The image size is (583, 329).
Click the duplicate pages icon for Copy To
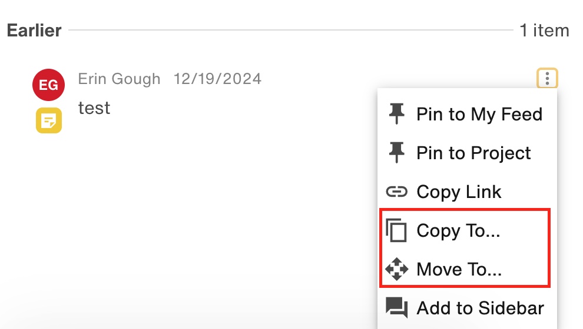(397, 230)
